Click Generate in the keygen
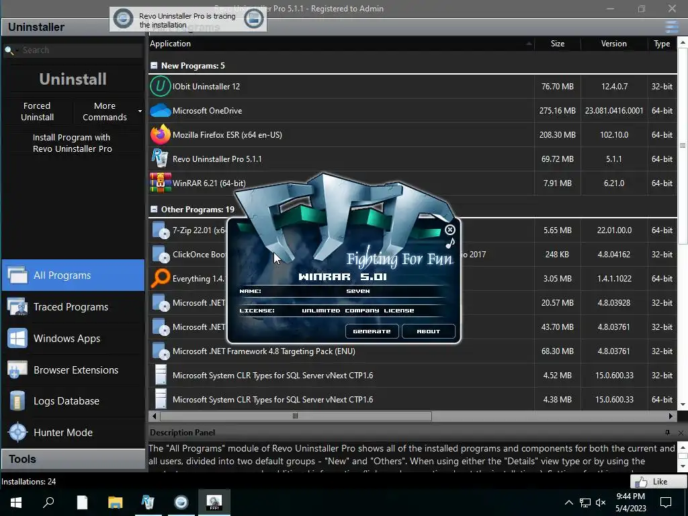Viewport: 688px width, 516px height. (372, 331)
